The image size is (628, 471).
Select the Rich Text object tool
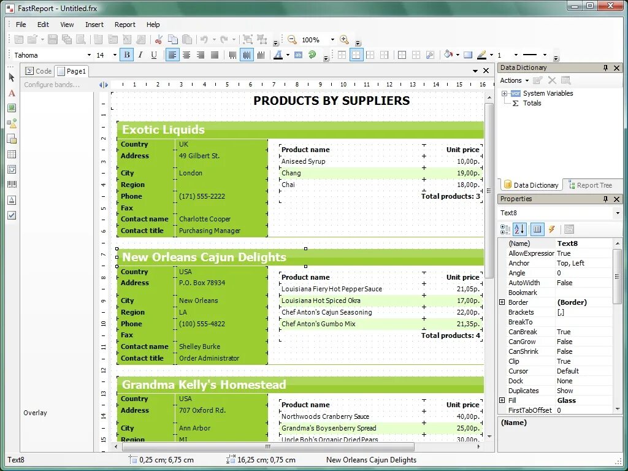click(x=12, y=201)
